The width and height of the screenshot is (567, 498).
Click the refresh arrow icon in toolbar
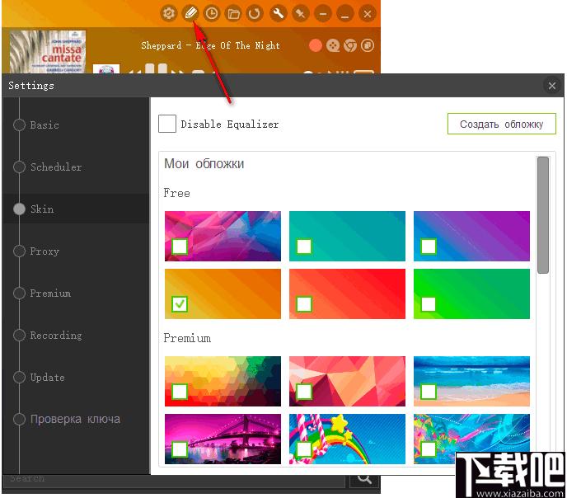255,14
